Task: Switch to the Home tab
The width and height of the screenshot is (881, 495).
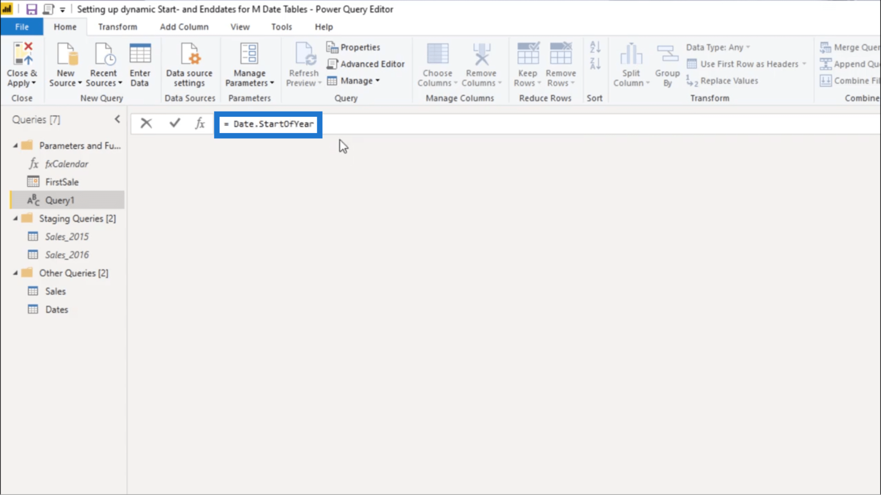Action: (65, 27)
